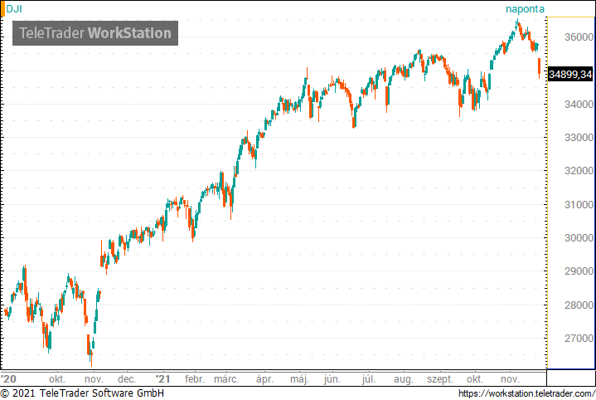This screenshot has width=596, height=400.
Task: Click the 'júl.' month label
Action: 368,379
